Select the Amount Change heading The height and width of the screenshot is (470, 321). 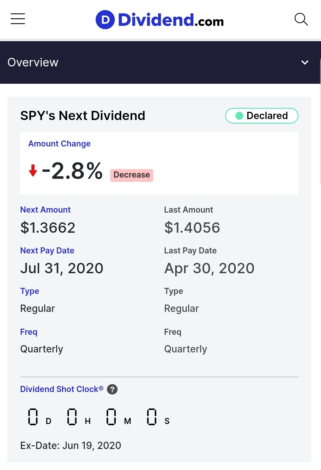click(x=59, y=144)
